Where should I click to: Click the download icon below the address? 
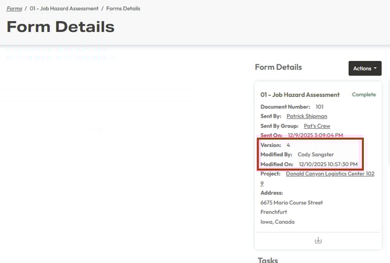tap(318, 240)
